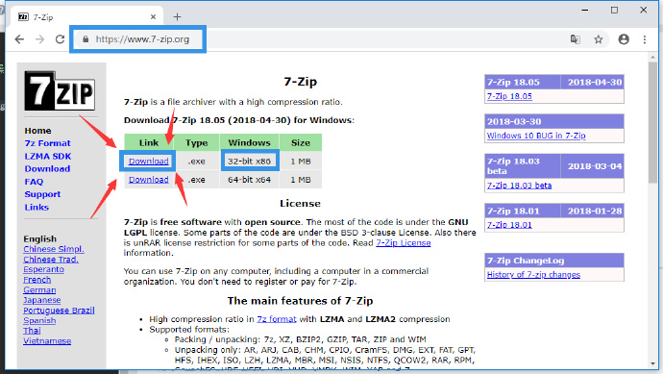Click the 2018-03-30 news header

click(554, 121)
